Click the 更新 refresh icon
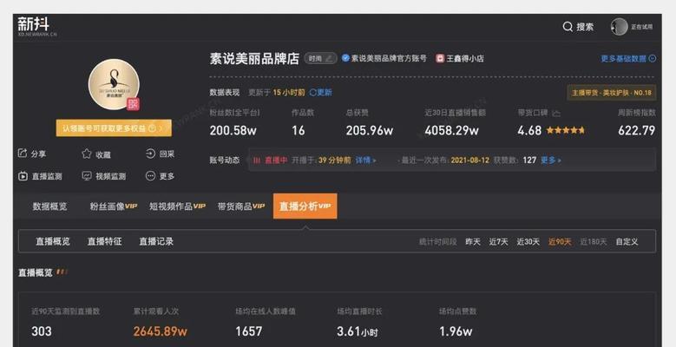This screenshot has height=347, width=676. [313, 92]
